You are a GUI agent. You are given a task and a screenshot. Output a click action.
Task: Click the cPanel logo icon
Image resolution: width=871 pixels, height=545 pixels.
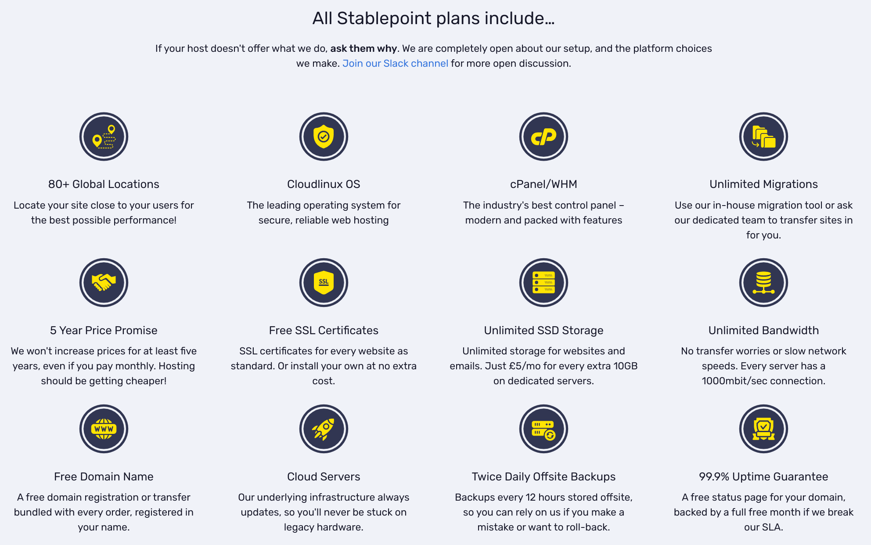coord(543,137)
